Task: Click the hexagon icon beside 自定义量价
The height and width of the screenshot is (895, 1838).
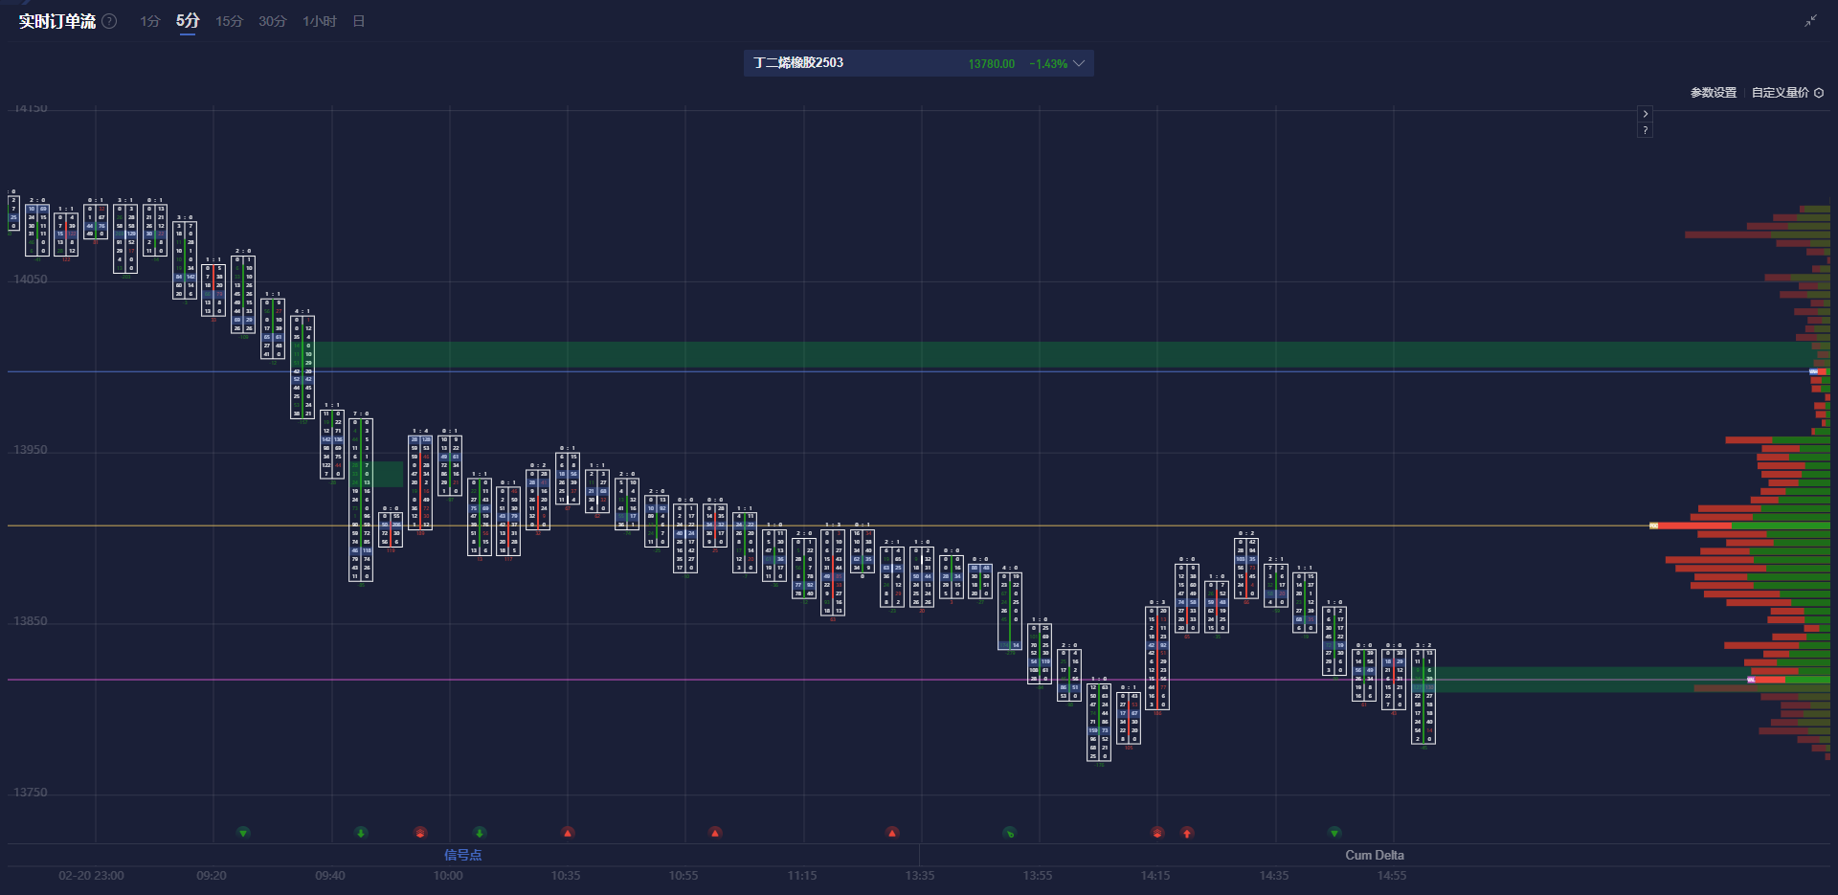Action: 1819,93
